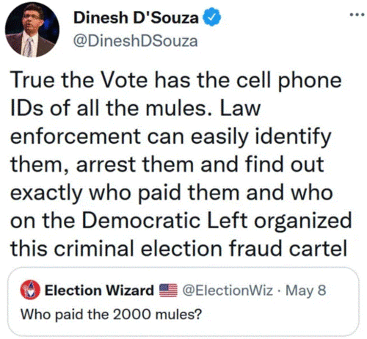
Task: Open the @ElectionWiz handle
Action: click(x=228, y=291)
